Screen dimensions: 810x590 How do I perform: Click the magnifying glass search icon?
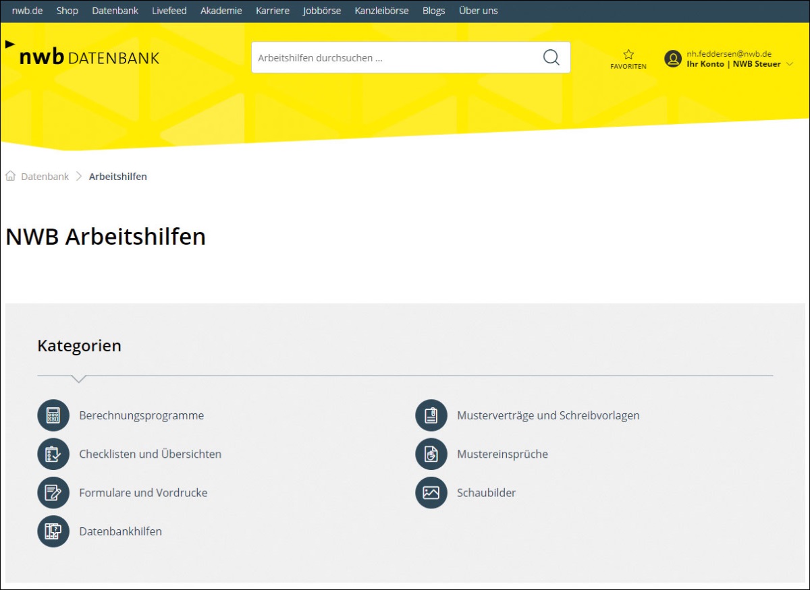coord(551,58)
